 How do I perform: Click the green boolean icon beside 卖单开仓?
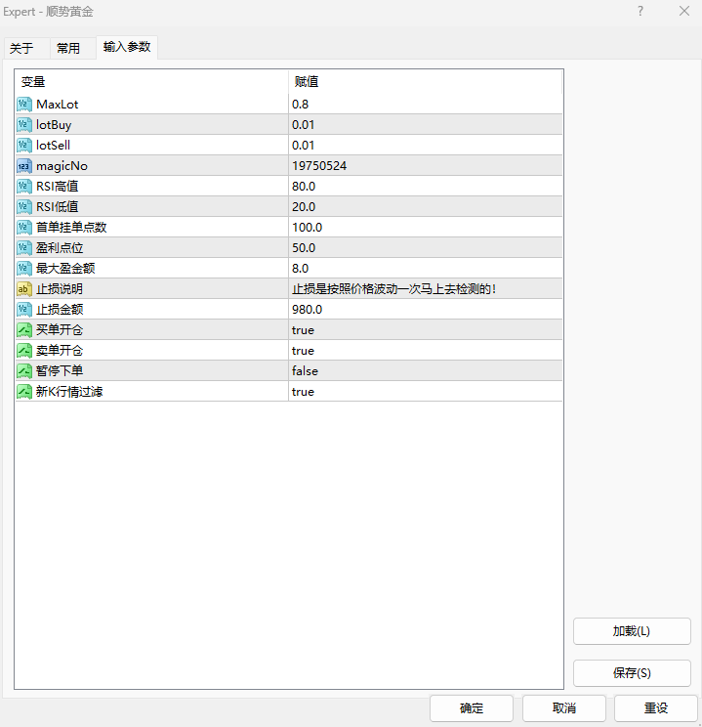(24, 351)
